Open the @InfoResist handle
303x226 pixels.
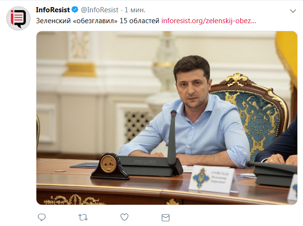click(x=99, y=10)
